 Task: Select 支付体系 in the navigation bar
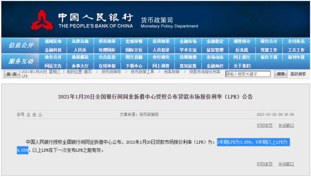tap(296, 41)
